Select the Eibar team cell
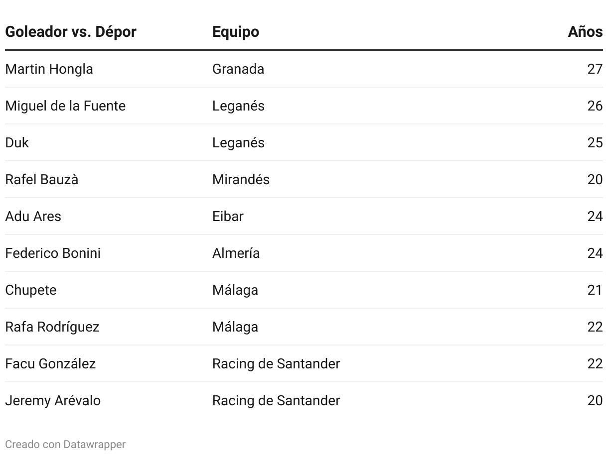608x456 pixels. [x=228, y=216]
